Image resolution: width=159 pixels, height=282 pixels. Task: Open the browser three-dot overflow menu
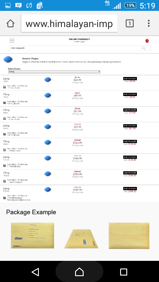click(149, 23)
